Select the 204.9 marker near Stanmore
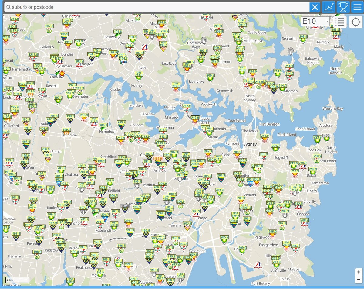364x289 pixels. point(221,177)
